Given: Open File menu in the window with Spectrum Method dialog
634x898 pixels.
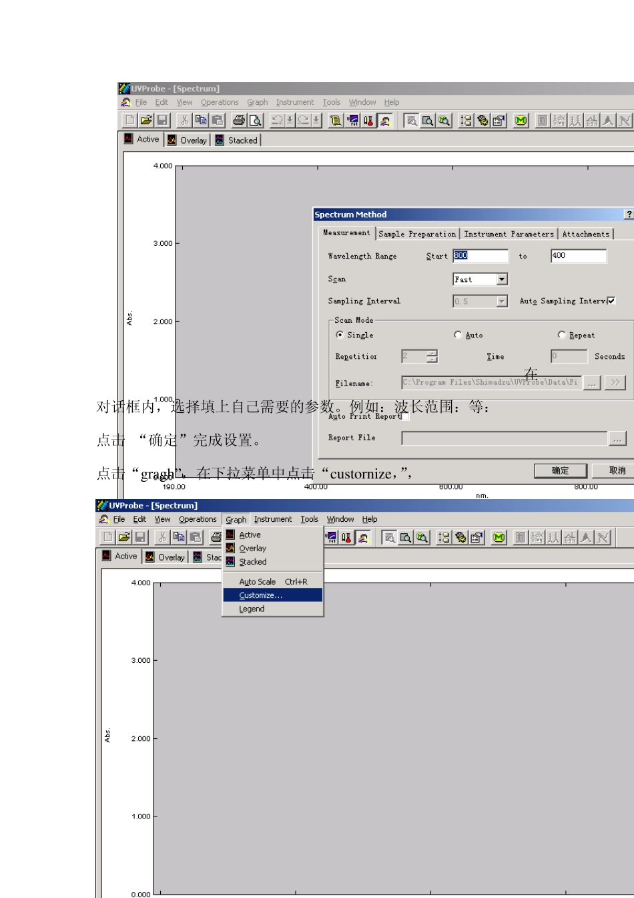Looking at the screenshot, I should 141,102.
